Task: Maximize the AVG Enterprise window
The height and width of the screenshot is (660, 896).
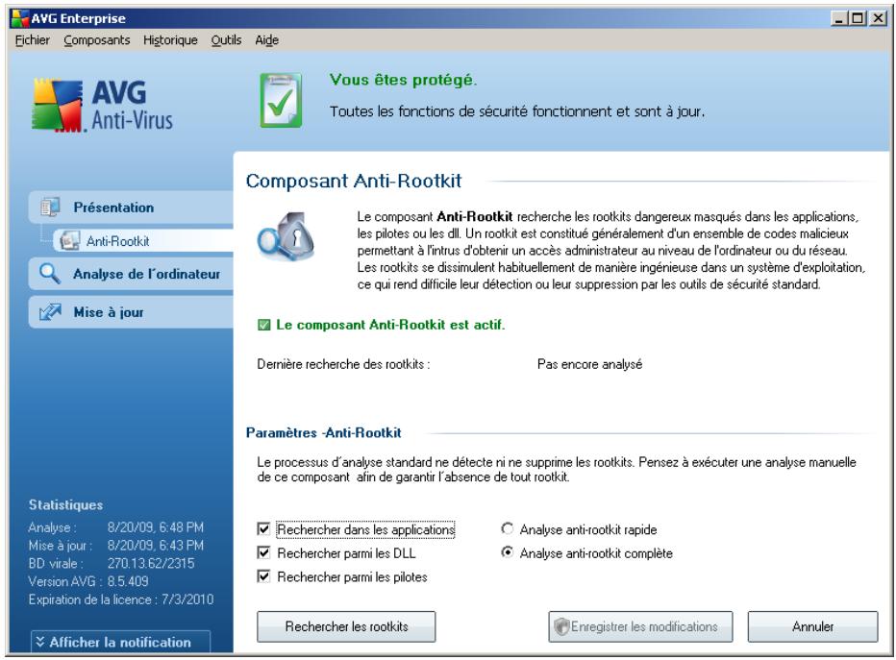Action: pos(858,18)
